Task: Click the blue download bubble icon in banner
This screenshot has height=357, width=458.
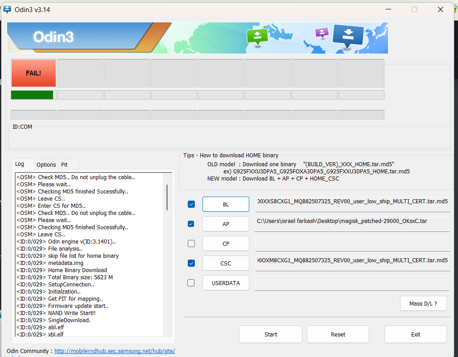Action: pos(348,36)
